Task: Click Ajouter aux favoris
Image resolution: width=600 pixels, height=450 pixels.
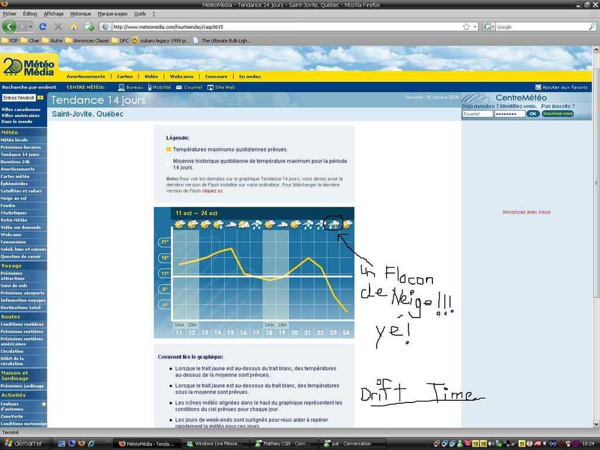Action: (561, 87)
